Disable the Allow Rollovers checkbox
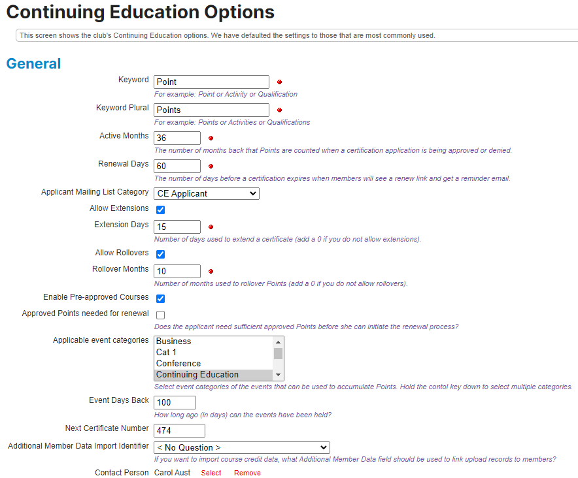 (x=160, y=254)
